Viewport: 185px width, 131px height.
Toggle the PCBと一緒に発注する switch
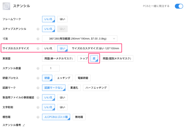coord(179,6)
